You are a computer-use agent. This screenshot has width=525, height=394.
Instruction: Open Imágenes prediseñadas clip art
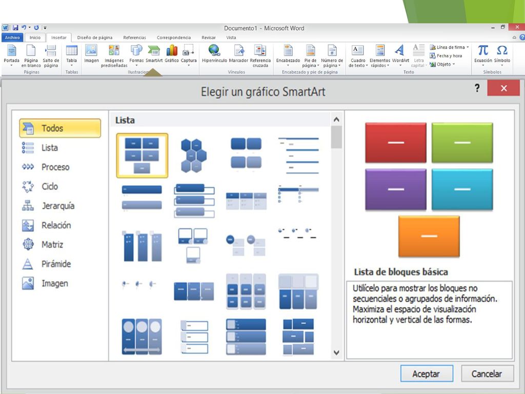114,55
